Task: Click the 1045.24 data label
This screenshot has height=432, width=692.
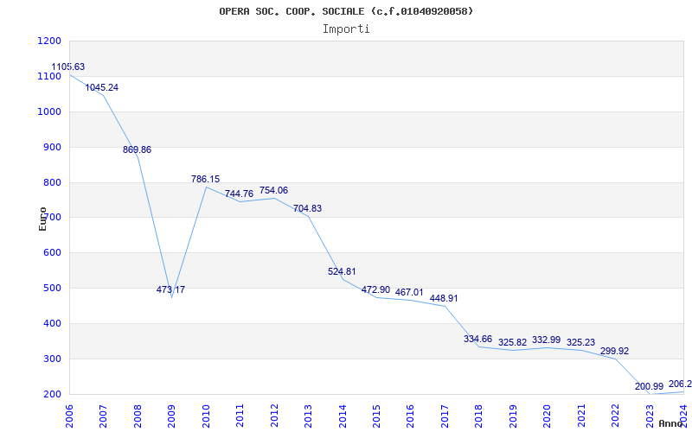Action: 102,88
